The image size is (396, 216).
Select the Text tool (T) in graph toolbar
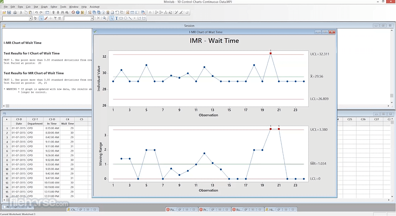[x=116, y=18]
